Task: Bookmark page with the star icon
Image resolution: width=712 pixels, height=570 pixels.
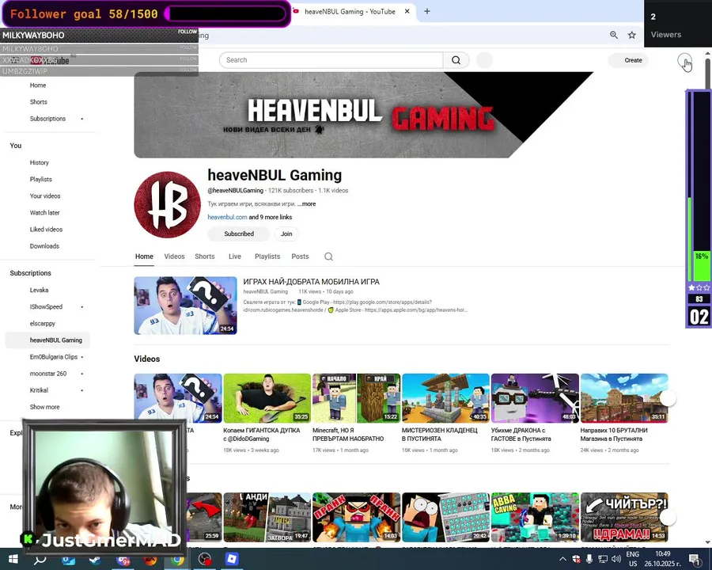Action: click(631, 35)
